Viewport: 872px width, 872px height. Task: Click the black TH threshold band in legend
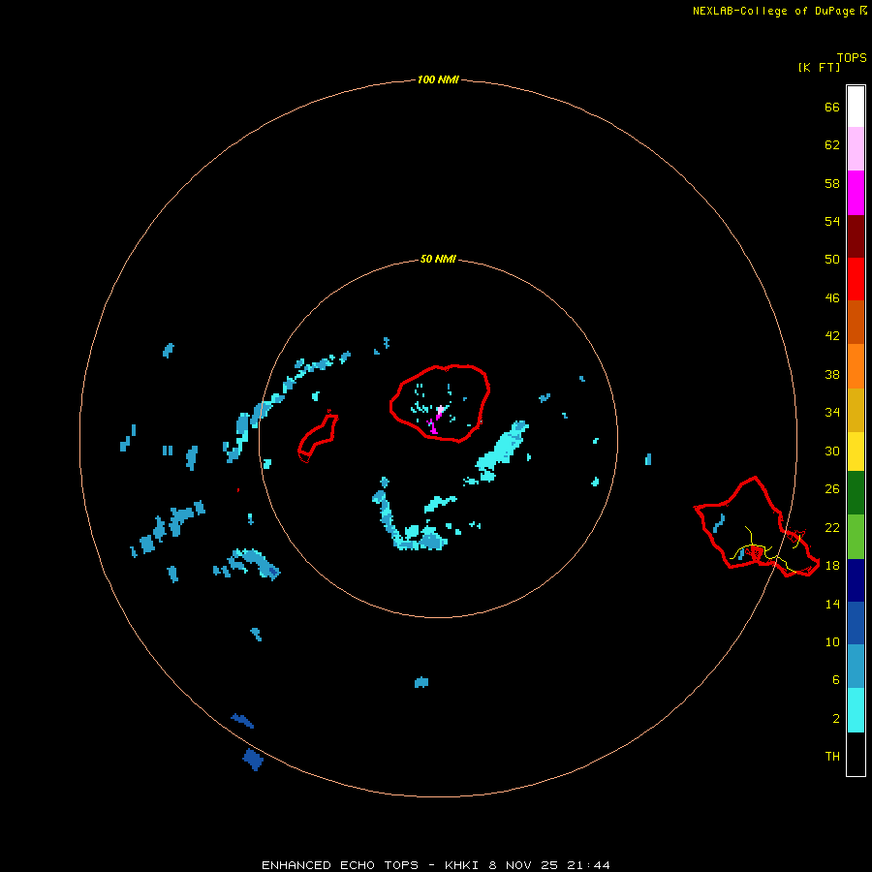click(856, 754)
